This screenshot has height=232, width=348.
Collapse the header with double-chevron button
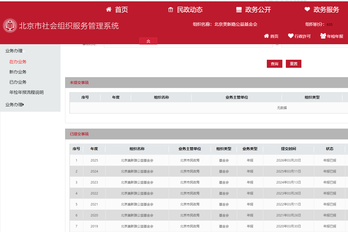[x=148, y=41]
